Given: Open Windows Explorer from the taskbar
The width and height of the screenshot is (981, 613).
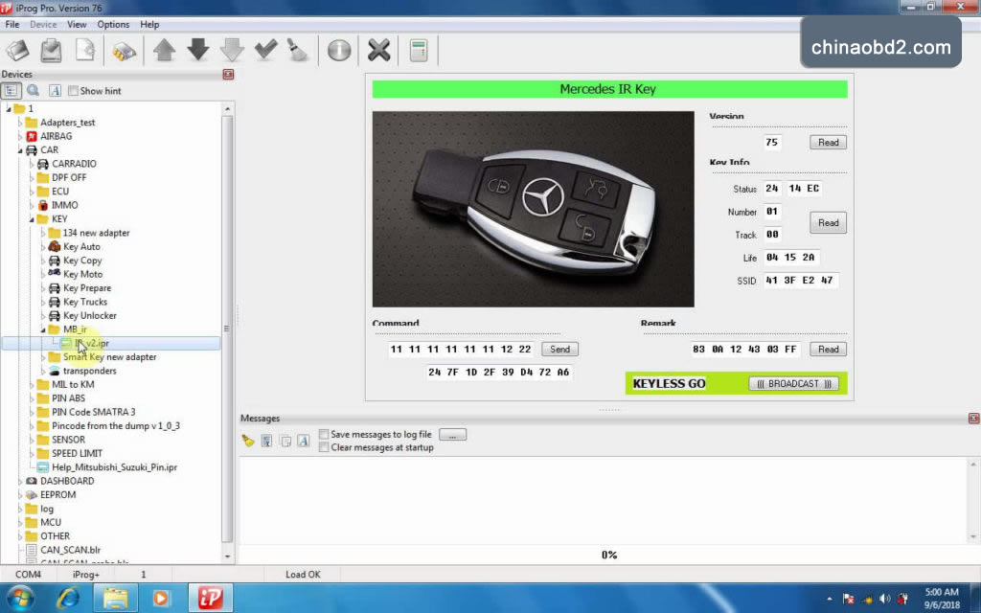Looking at the screenshot, I should click(115, 599).
